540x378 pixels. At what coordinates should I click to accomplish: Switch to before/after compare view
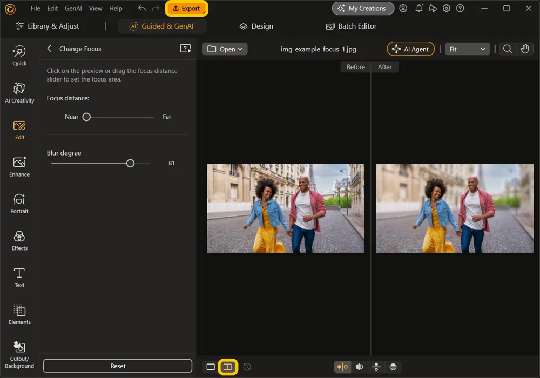[x=228, y=367]
